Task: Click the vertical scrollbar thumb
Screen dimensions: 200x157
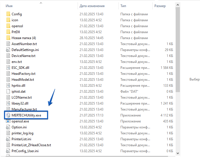Action: [x=178, y=48]
